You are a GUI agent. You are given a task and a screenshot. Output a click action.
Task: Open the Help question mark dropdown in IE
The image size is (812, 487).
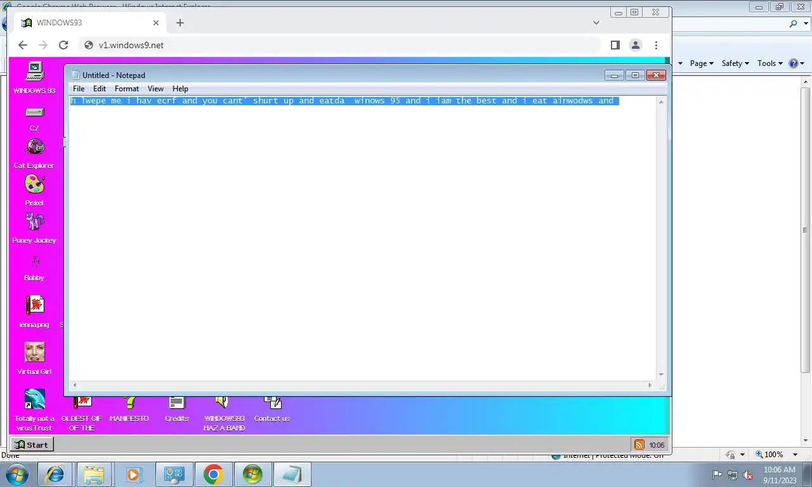click(796, 63)
